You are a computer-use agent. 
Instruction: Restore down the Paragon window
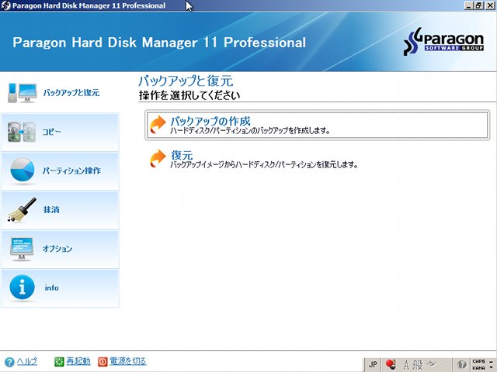click(x=479, y=5)
